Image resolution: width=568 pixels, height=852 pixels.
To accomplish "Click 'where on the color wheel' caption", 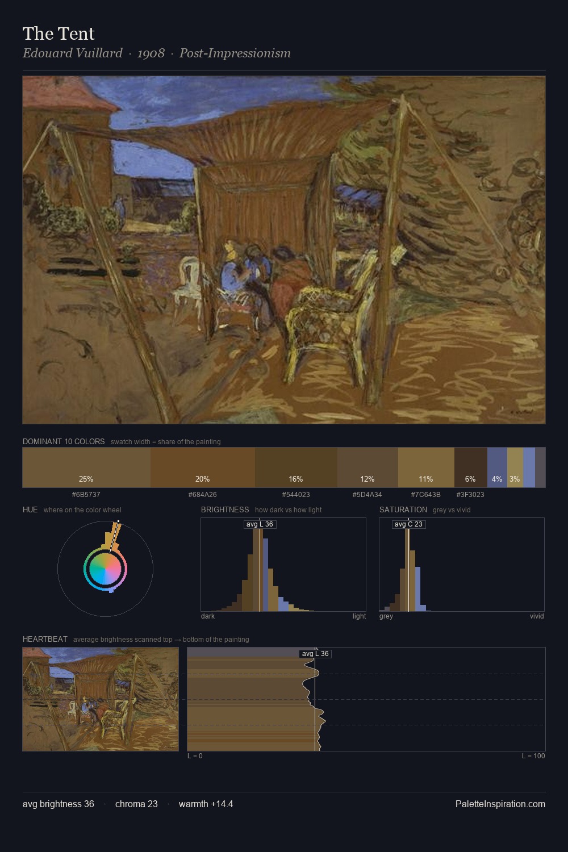I will pyautogui.click(x=82, y=510).
